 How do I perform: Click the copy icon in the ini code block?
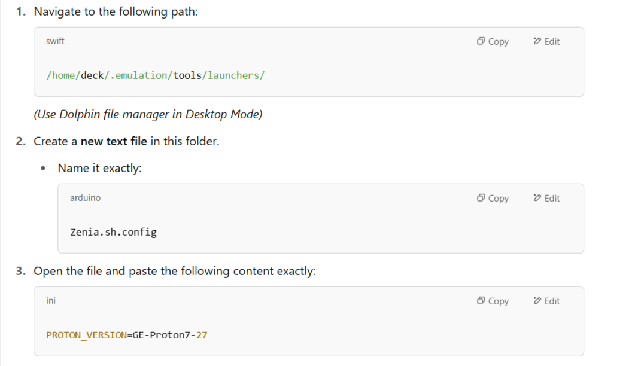click(x=481, y=301)
